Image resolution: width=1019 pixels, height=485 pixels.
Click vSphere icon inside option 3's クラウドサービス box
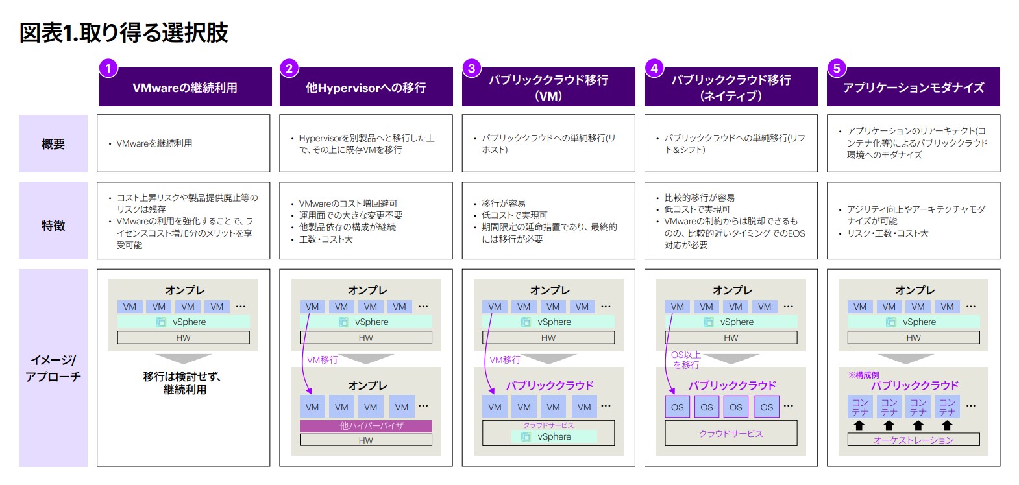coord(526,437)
